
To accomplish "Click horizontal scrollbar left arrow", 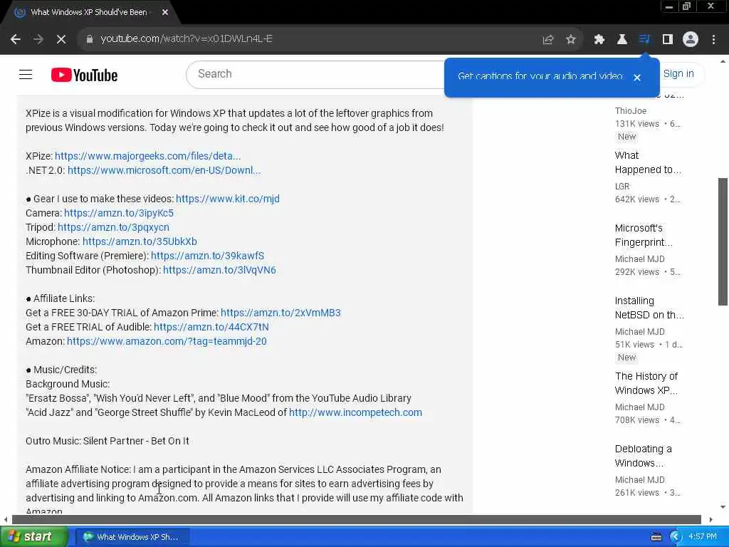I will [x=6, y=519].
